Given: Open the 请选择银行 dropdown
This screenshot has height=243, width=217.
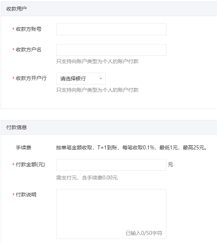Looking at the screenshot, I should coord(81,79).
